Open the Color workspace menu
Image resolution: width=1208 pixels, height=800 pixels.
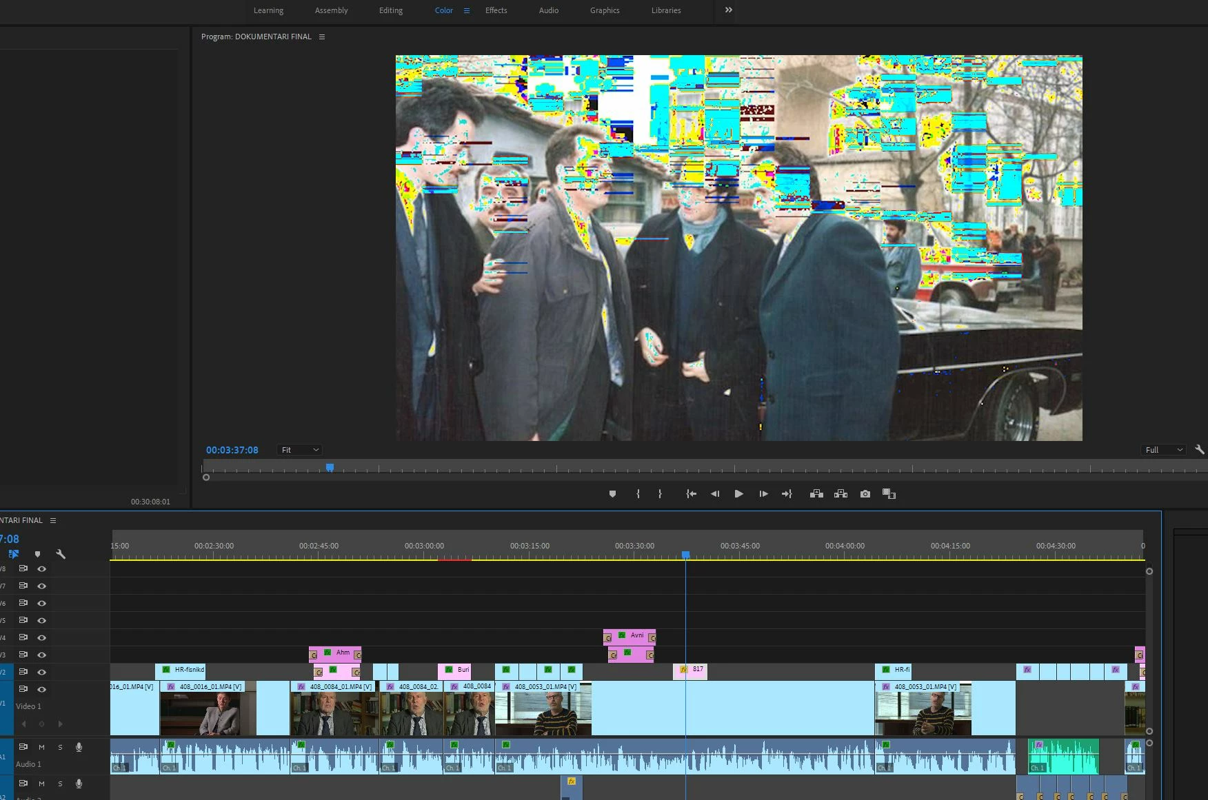pos(467,10)
